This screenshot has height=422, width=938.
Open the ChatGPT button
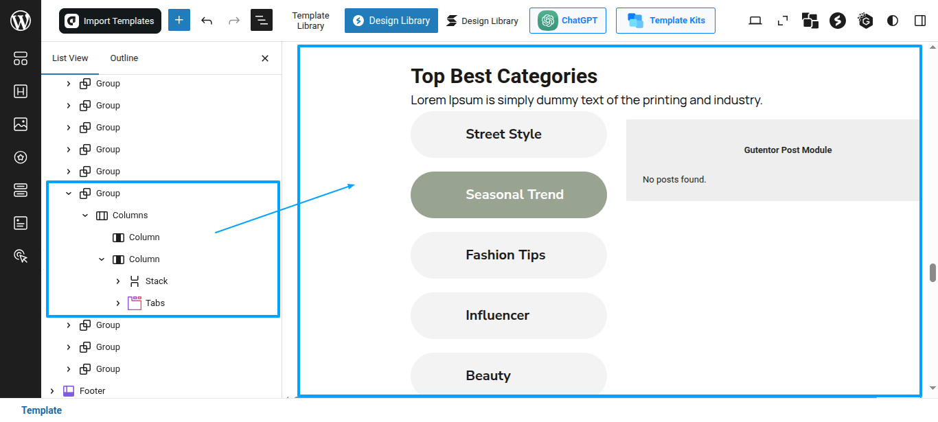coord(568,21)
